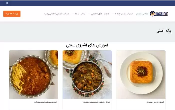
Task: Click the orange ورود / عضویت button
Action: (x=12, y=14)
